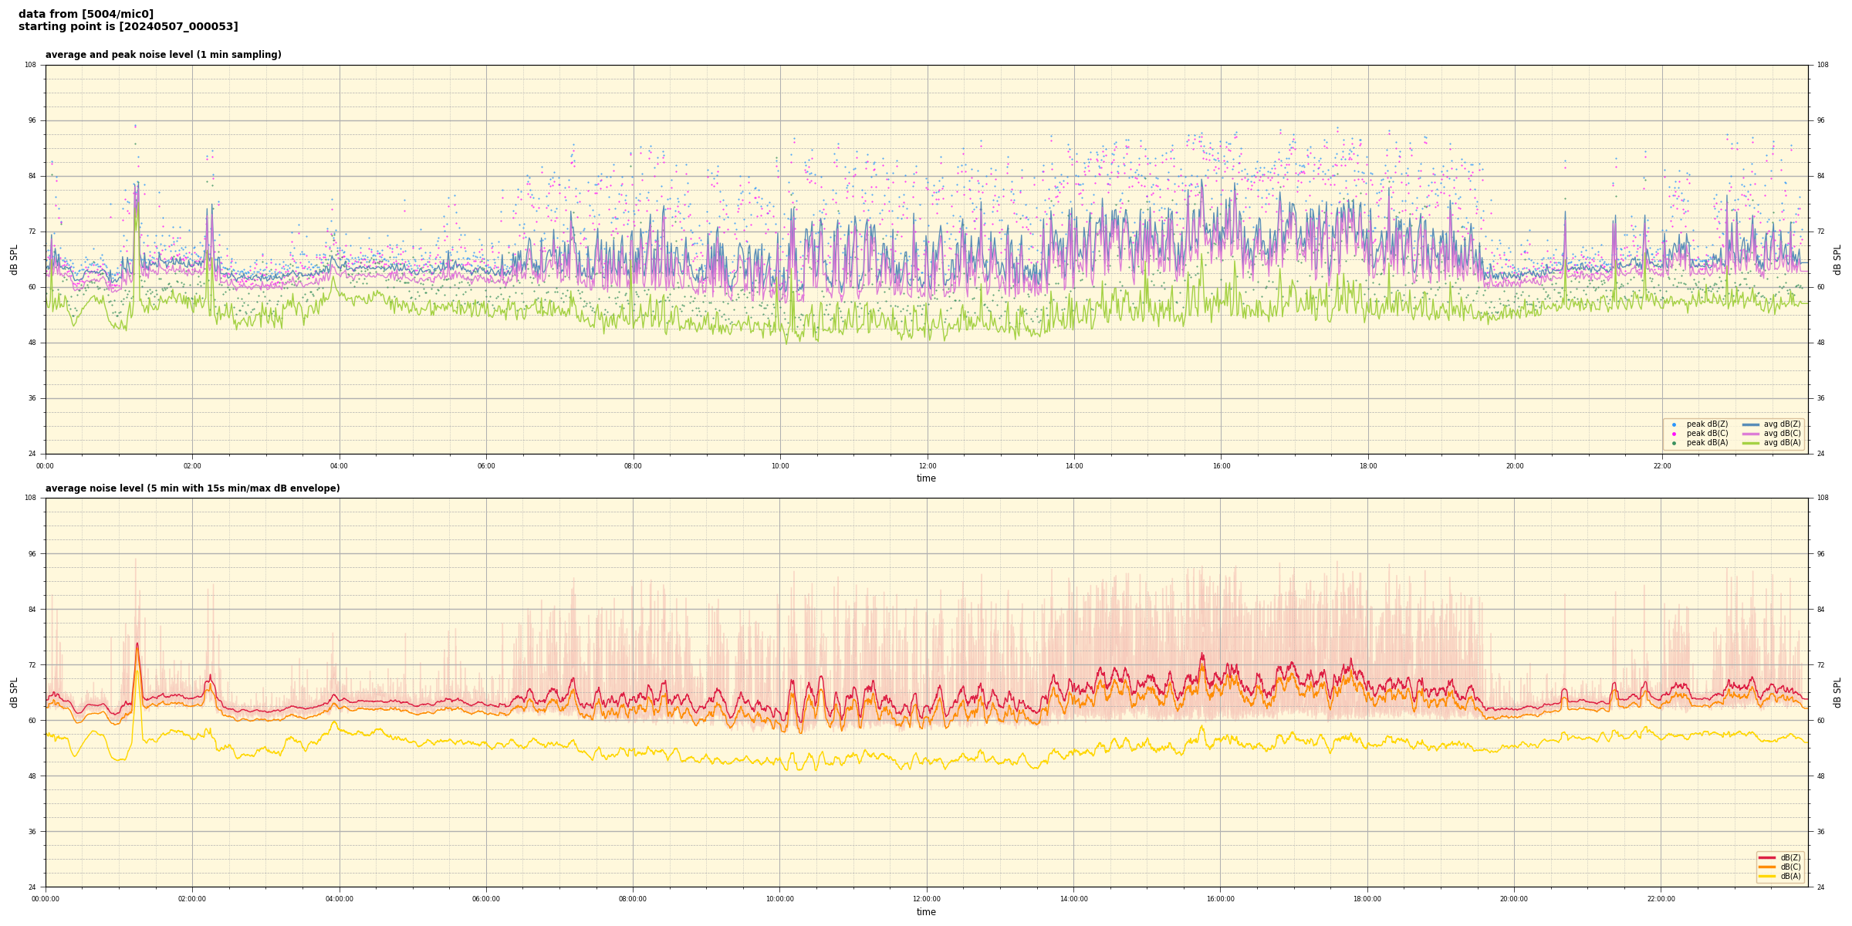Click the blue peak dB(Z) legend dot
This screenshot has height=926, width=1852.
(x=1674, y=424)
